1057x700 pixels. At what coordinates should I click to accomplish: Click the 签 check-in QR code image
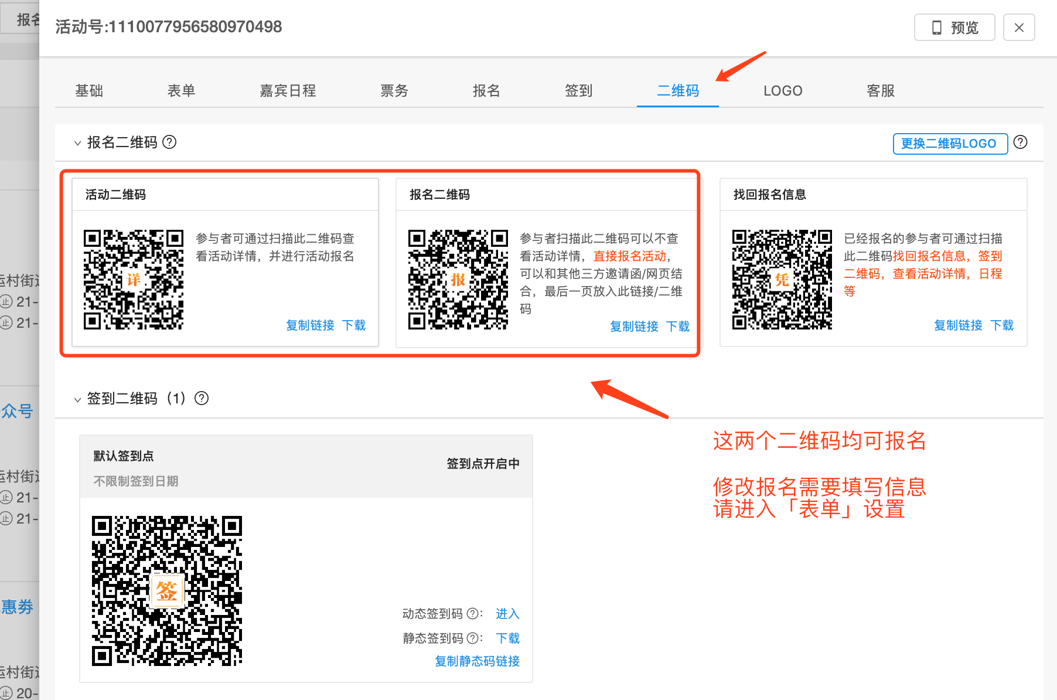pyautogui.click(x=167, y=591)
